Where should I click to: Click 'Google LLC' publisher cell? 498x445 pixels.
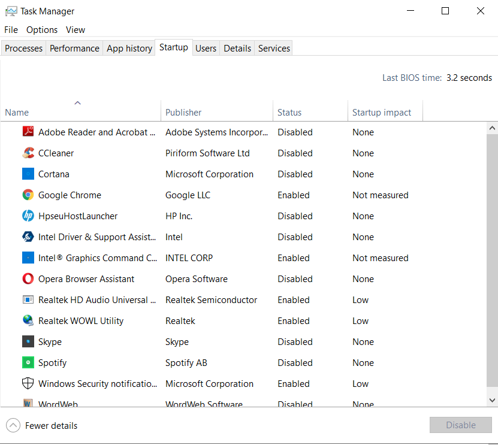(188, 195)
